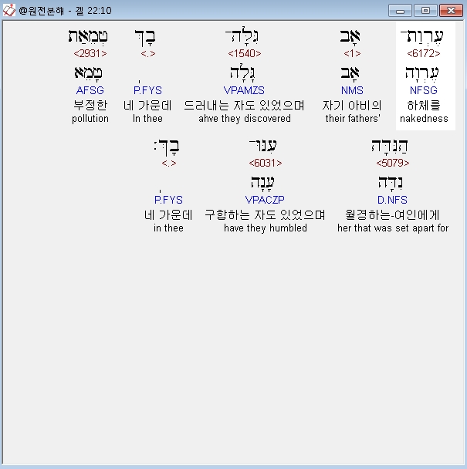Select Strong's number <6172>

tap(424, 53)
